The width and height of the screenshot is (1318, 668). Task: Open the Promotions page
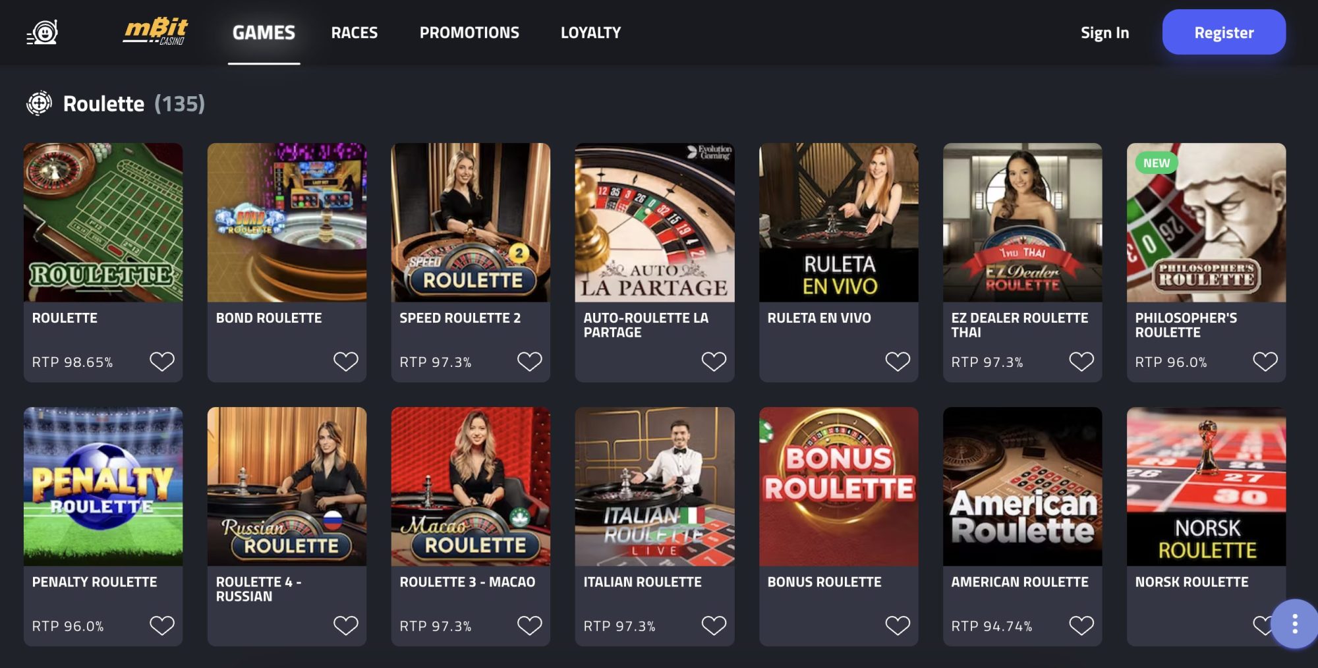point(469,32)
